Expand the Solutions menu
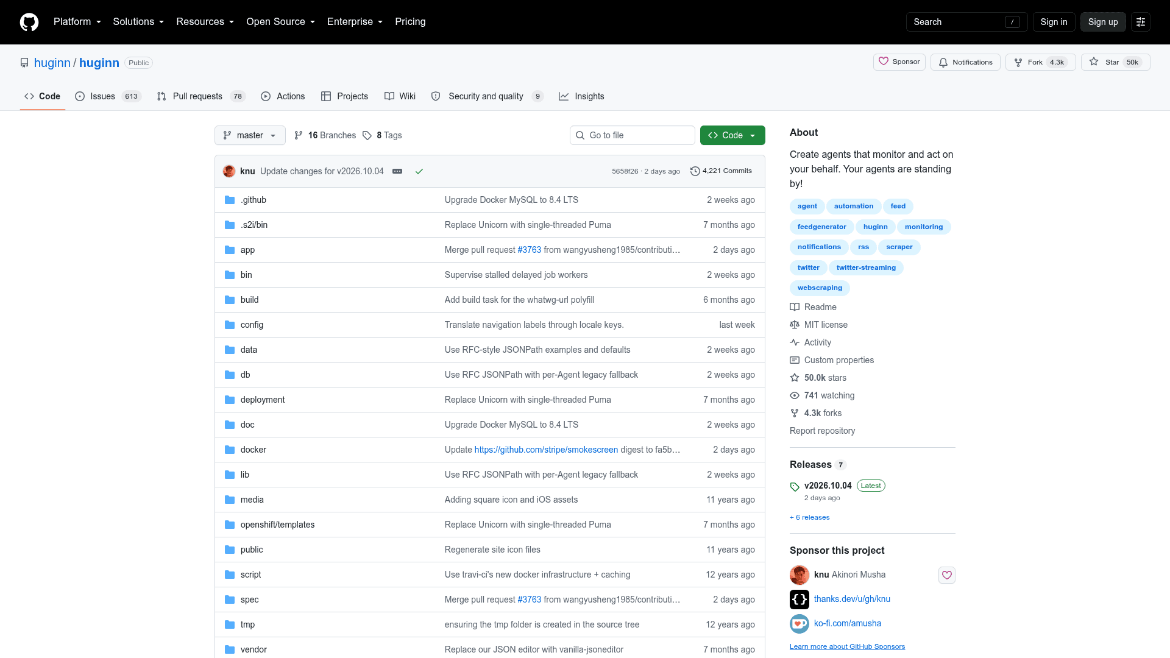This screenshot has width=1170, height=658. pyautogui.click(x=138, y=22)
